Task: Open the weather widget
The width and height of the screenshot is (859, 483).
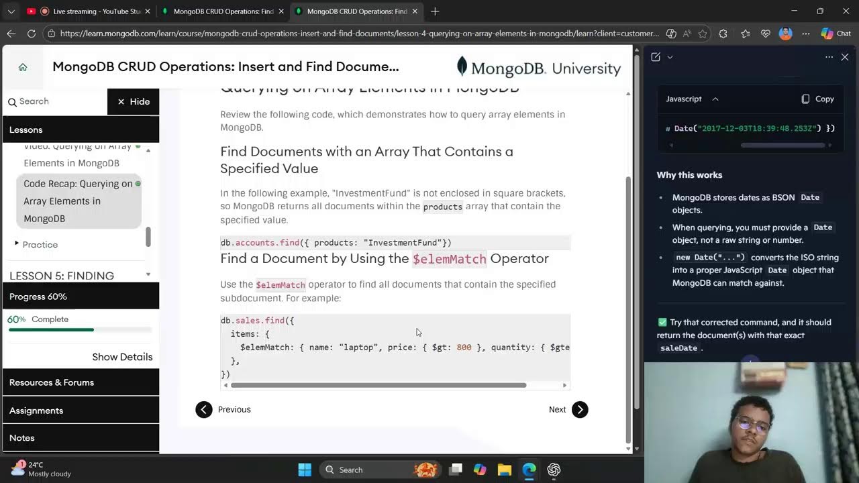Action: coord(40,469)
